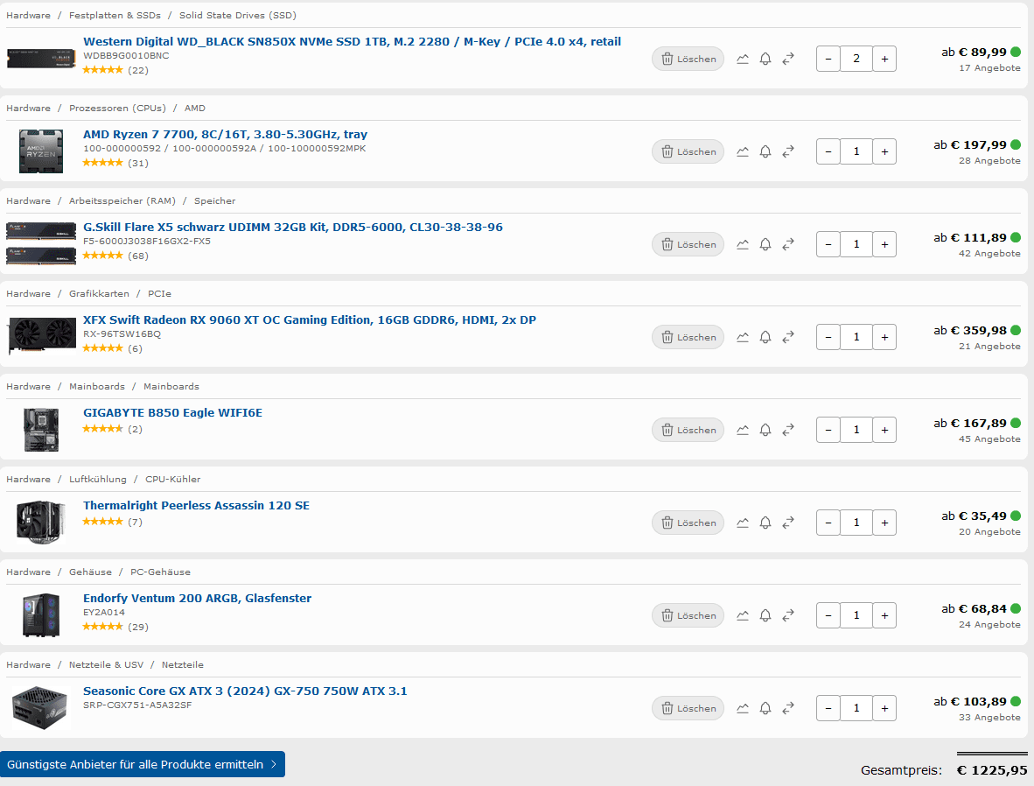Find cheapest vendors for all products
This screenshot has height=786, width=1034.
pyautogui.click(x=143, y=764)
